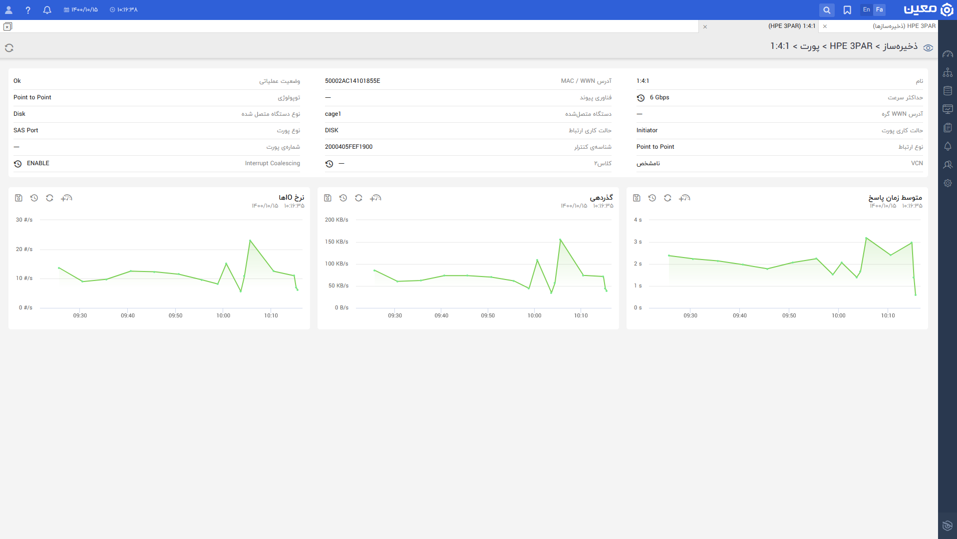Open history of the IO rate chart
Image resolution: width=957 pixels, height=539 pixels.
[x=34, y=198]
